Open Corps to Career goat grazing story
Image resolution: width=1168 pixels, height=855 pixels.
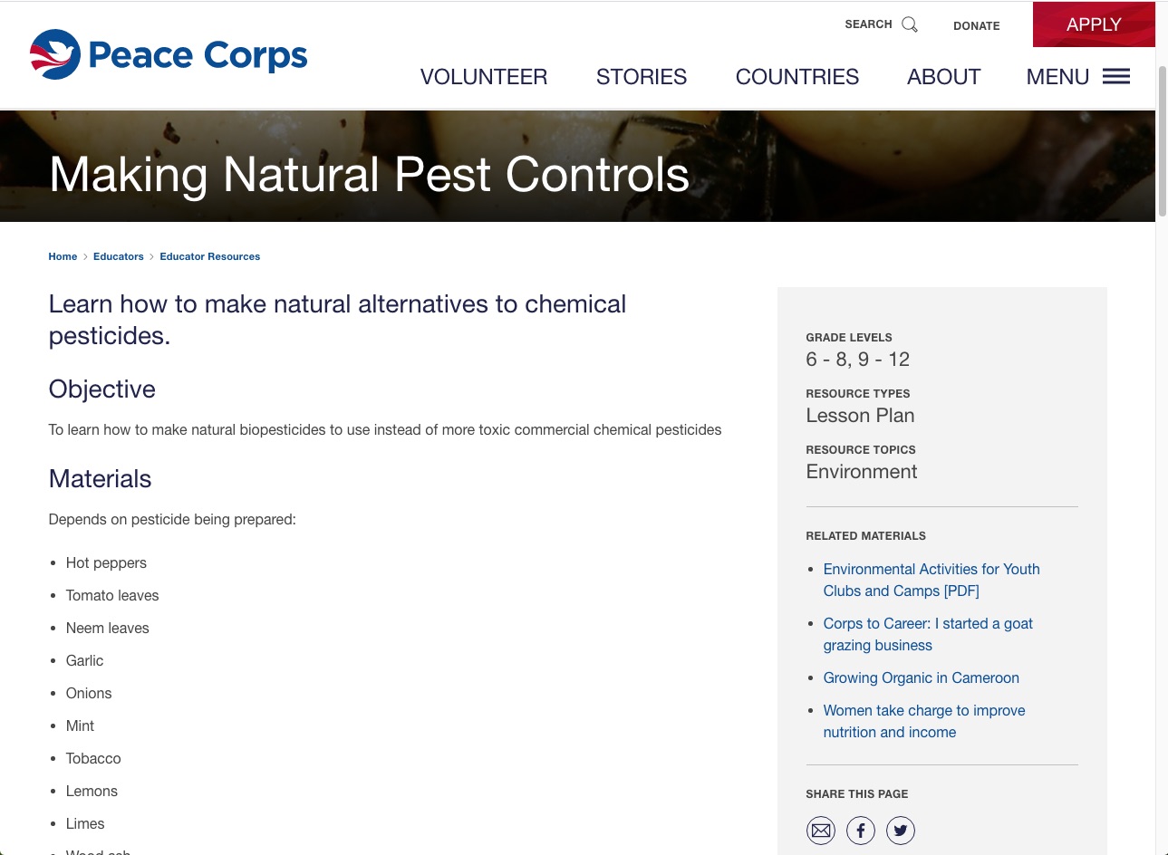pos(928,634)
